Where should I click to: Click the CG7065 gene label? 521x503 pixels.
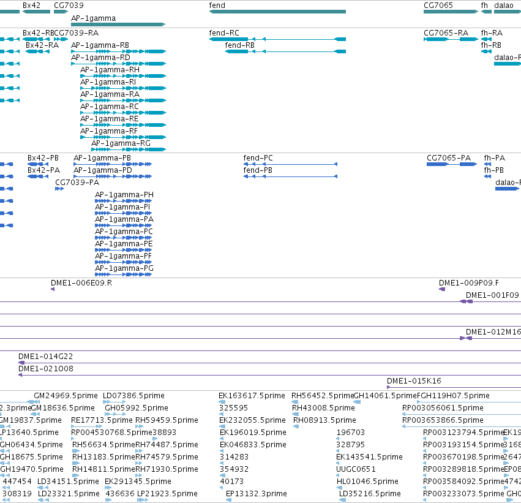coord(438,6)
